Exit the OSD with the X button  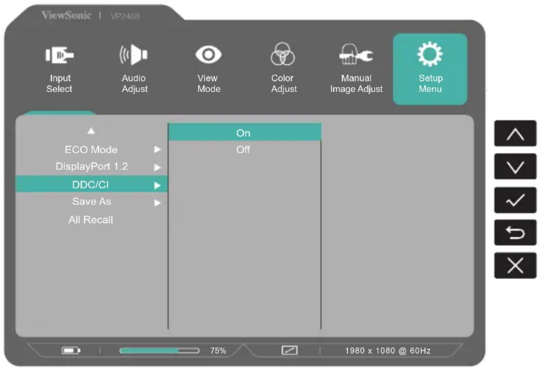(515, 266)
